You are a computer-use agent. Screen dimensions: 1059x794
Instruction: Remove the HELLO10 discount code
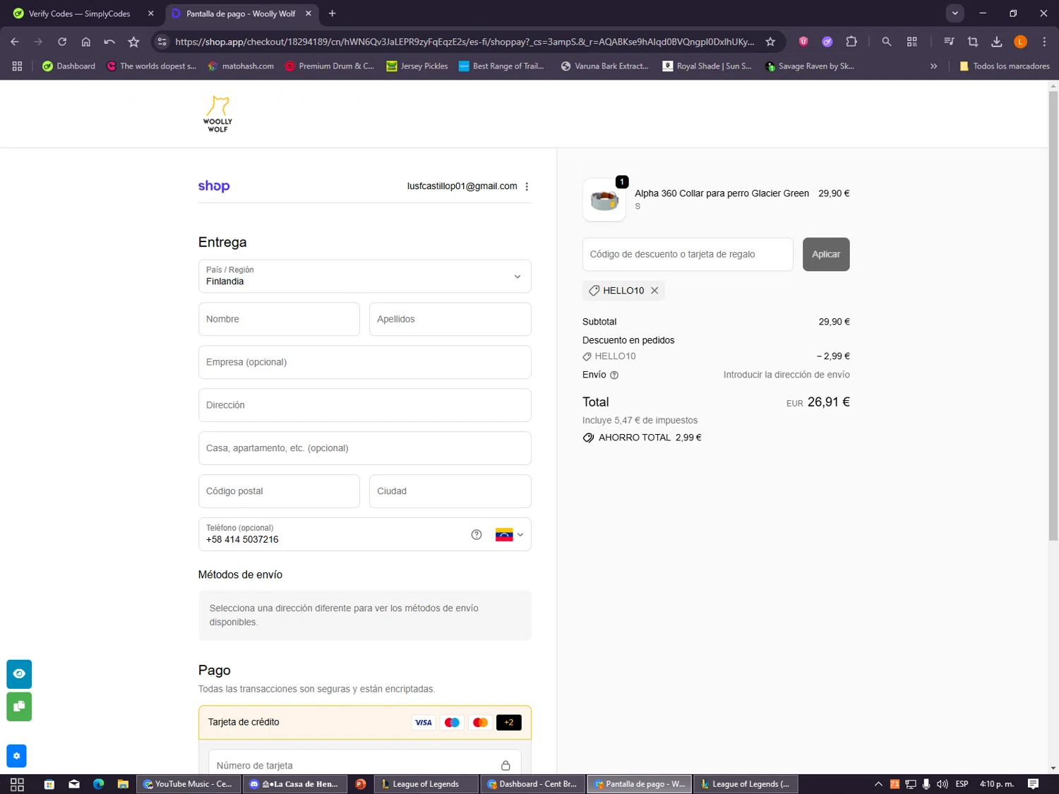pos(654,291)
